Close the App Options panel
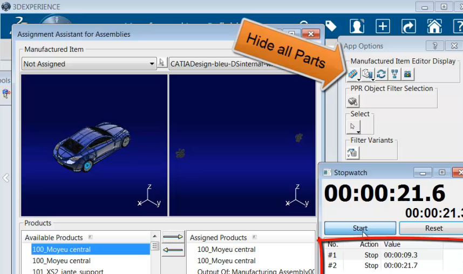Viewport: 463px width, 274px height. pos(454,46)
